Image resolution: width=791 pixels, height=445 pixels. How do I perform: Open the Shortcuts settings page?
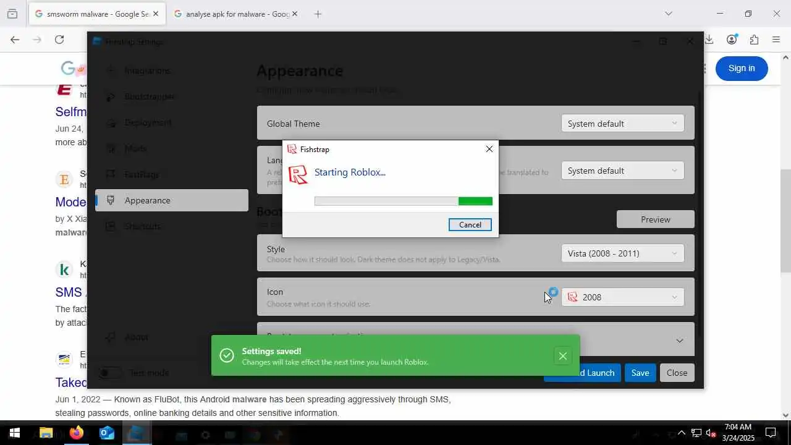[172, 226]
